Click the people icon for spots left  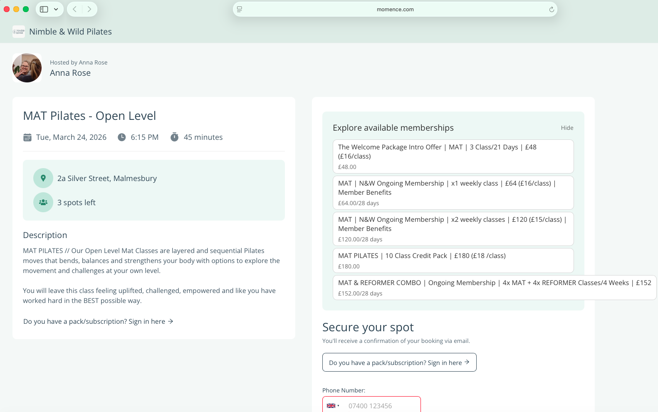click(x=43, y=202)
